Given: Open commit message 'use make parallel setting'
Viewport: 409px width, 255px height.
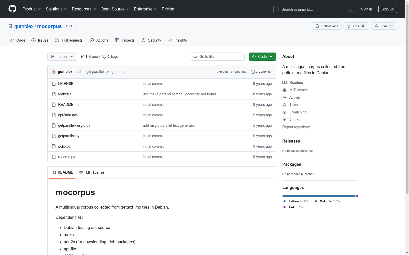Looking at the screenshot, I should point(179,94).
